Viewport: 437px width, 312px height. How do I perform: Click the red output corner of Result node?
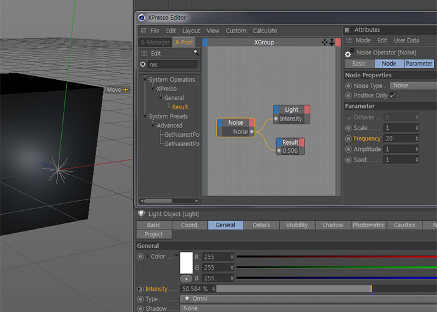(302, 142)
